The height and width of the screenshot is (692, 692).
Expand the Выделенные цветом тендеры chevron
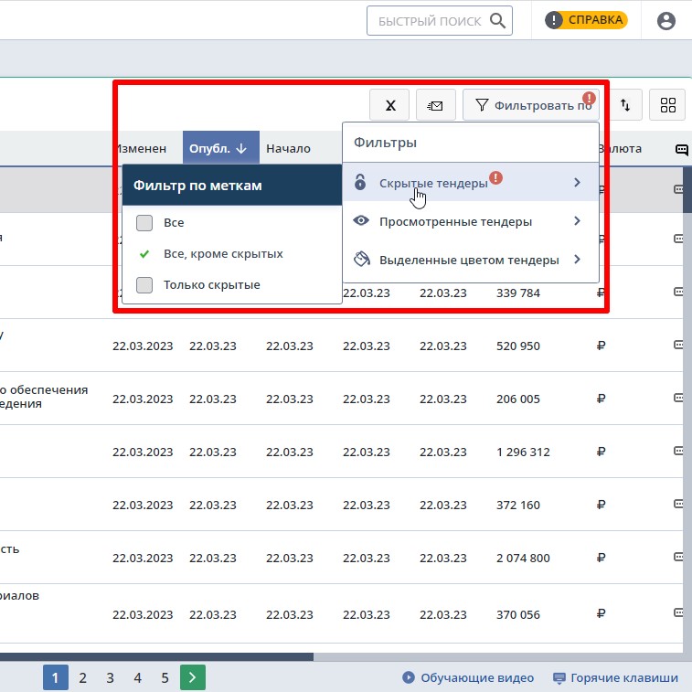[577, 259]
